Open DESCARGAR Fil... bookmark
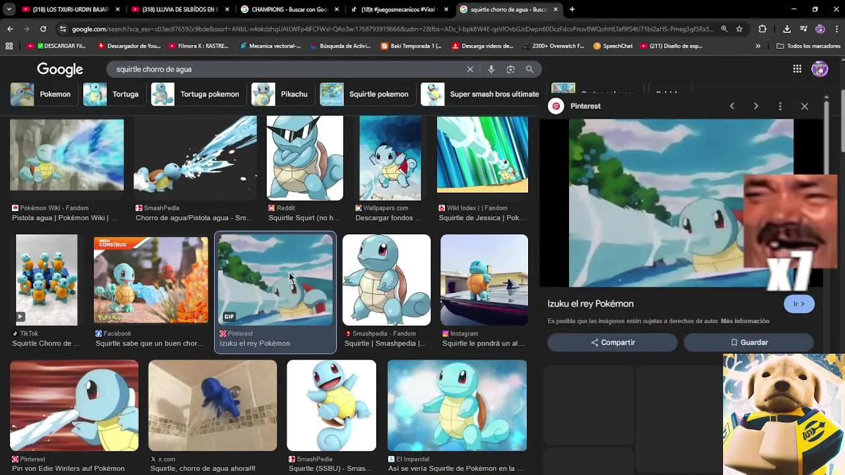The width and height of the screenshot is (845, 475). pos(57,46)
